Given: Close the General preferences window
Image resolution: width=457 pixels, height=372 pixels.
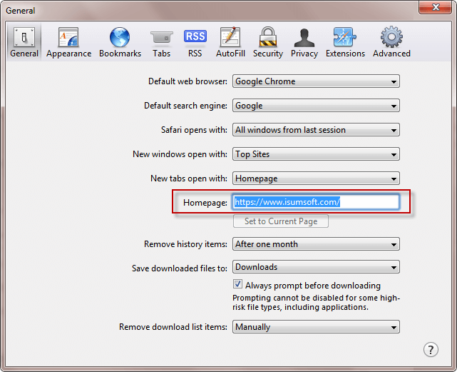Looking at the screenshot, I should pos(435,7).
